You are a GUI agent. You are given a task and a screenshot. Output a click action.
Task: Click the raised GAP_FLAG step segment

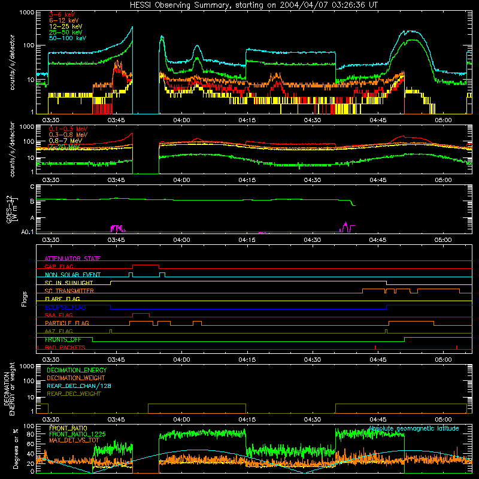145,265
